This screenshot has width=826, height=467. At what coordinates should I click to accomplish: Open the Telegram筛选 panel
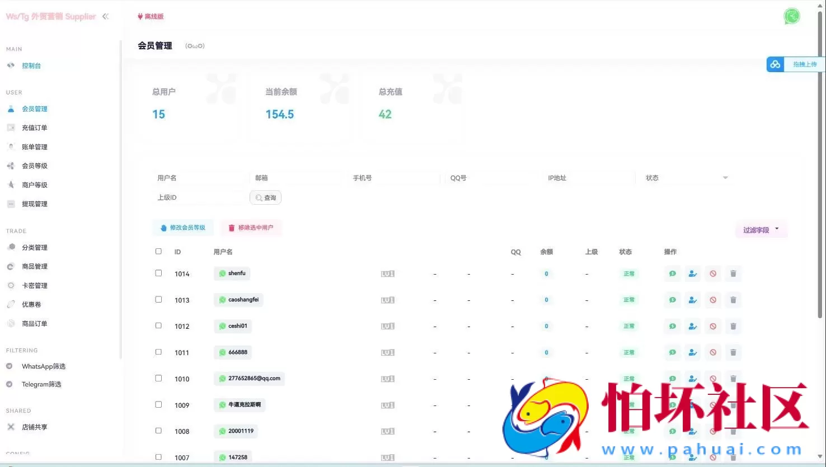pos(40,384)
